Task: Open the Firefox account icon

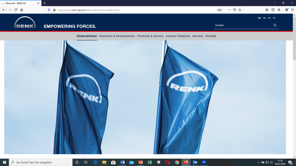Action: (x=279, y=10)
